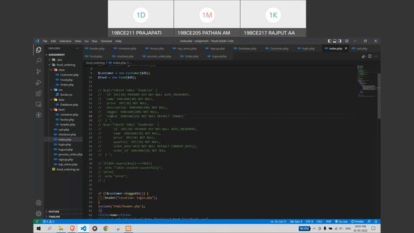Open the Remote Explorer monitor icon
This screenshot has width=414, height=233.
(39, 104)
